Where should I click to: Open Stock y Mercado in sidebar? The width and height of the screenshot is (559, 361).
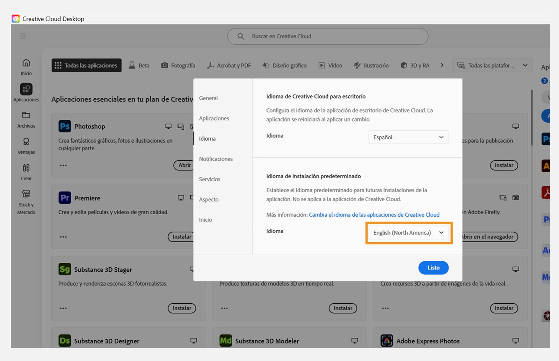26,202
